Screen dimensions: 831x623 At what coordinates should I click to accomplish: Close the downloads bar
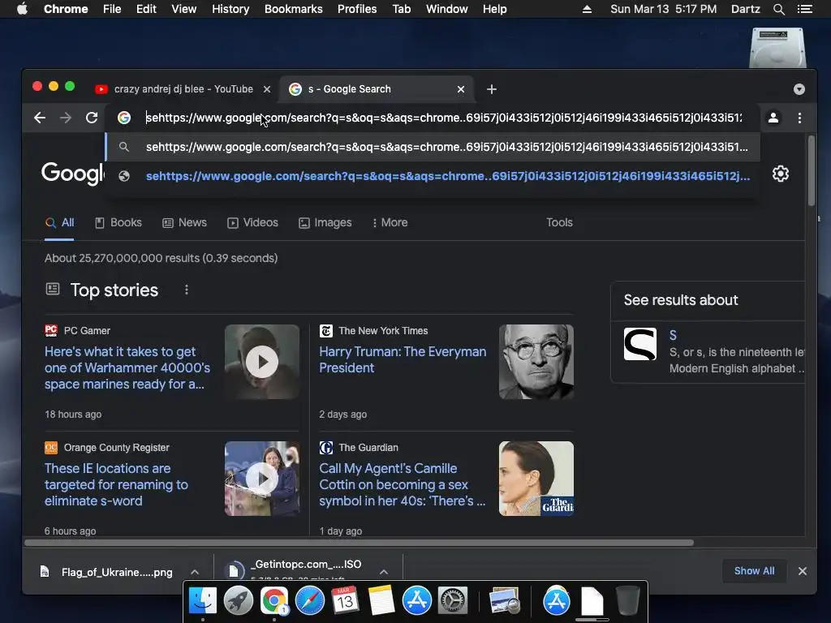point(803,570)
